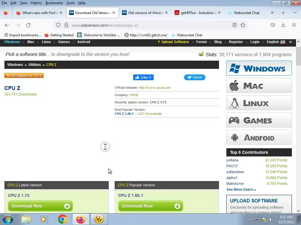Open Recently added CPU Z 1.73 link
Viewport: 301px width, 225px height.
[x=158, y=102]
